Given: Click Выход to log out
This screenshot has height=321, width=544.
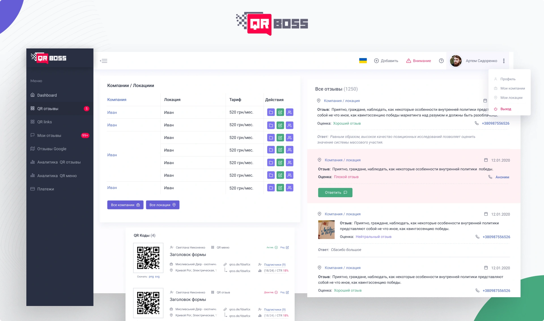Looking at the screenshot, I should pyautogui.click(x=505, y=109).
